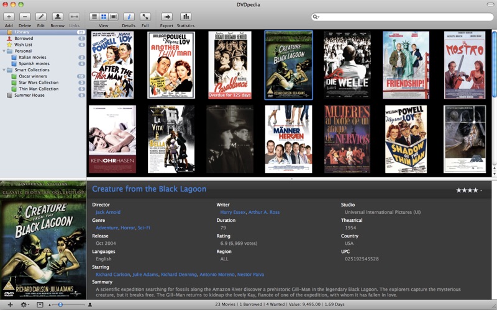The width and height of the screenshot is (497, 310).
Task: Select the Männerherzen cover
Action: pos(288,139)
